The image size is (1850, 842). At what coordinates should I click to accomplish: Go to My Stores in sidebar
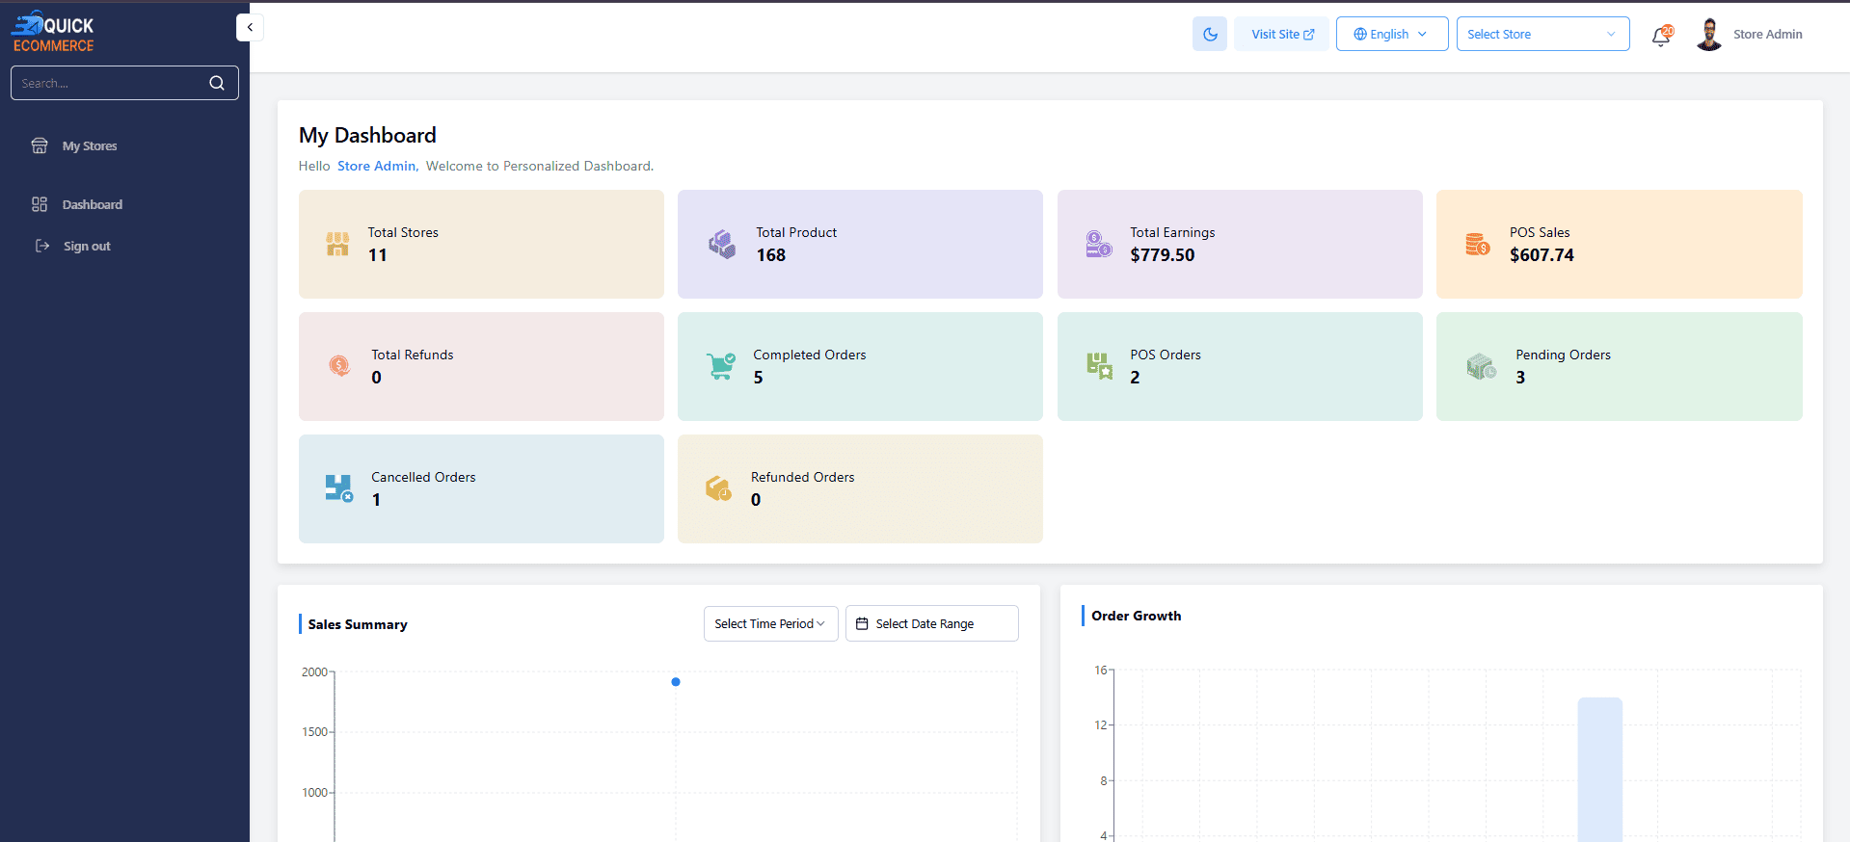pos(90,146)
